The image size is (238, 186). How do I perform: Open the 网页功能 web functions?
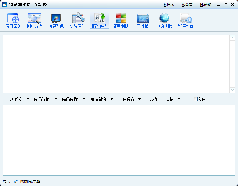[x=164, y=20]
